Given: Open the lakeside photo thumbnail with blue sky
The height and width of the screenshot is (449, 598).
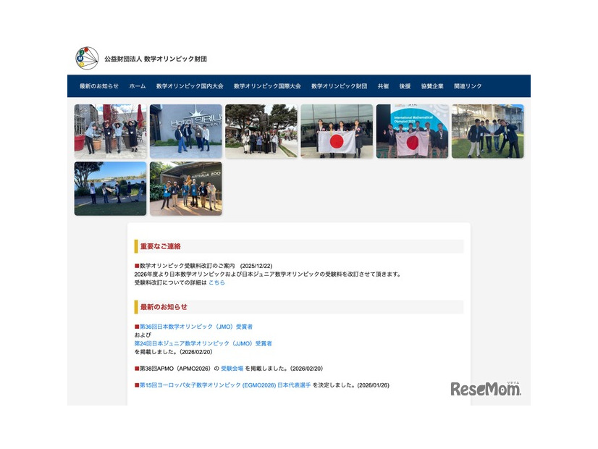Looking at the screenshot, I should tap(110, 188).
